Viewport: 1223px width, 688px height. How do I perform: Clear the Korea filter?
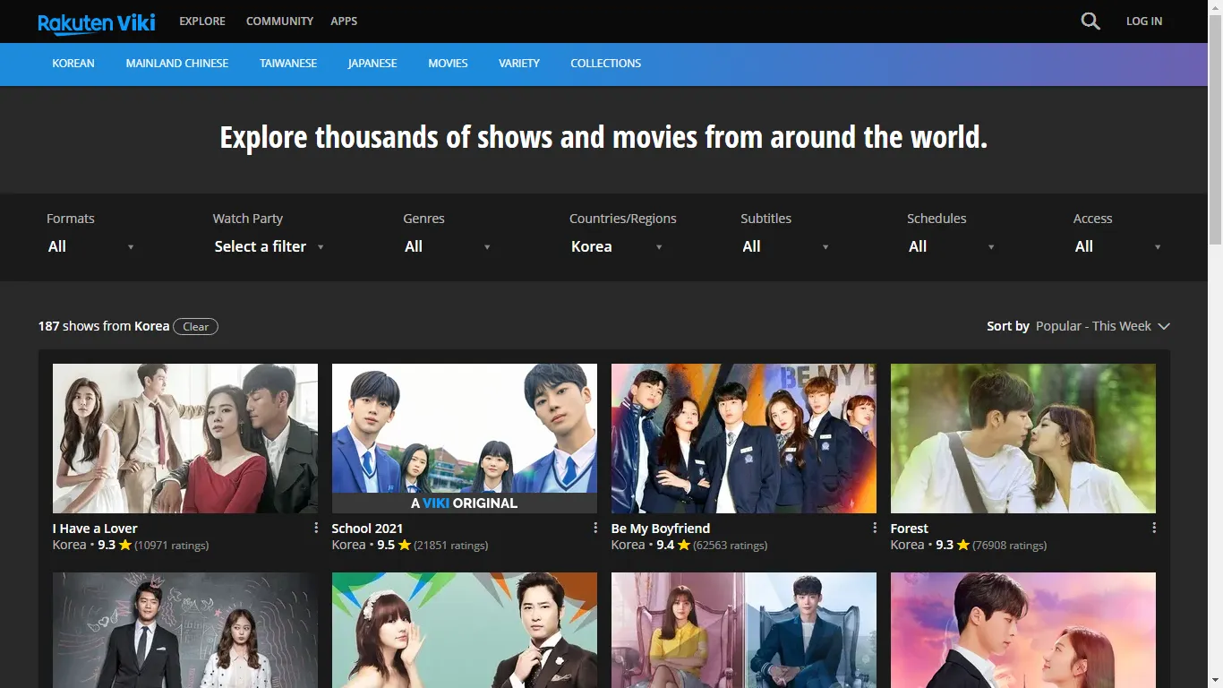click(x=195, y=327)
